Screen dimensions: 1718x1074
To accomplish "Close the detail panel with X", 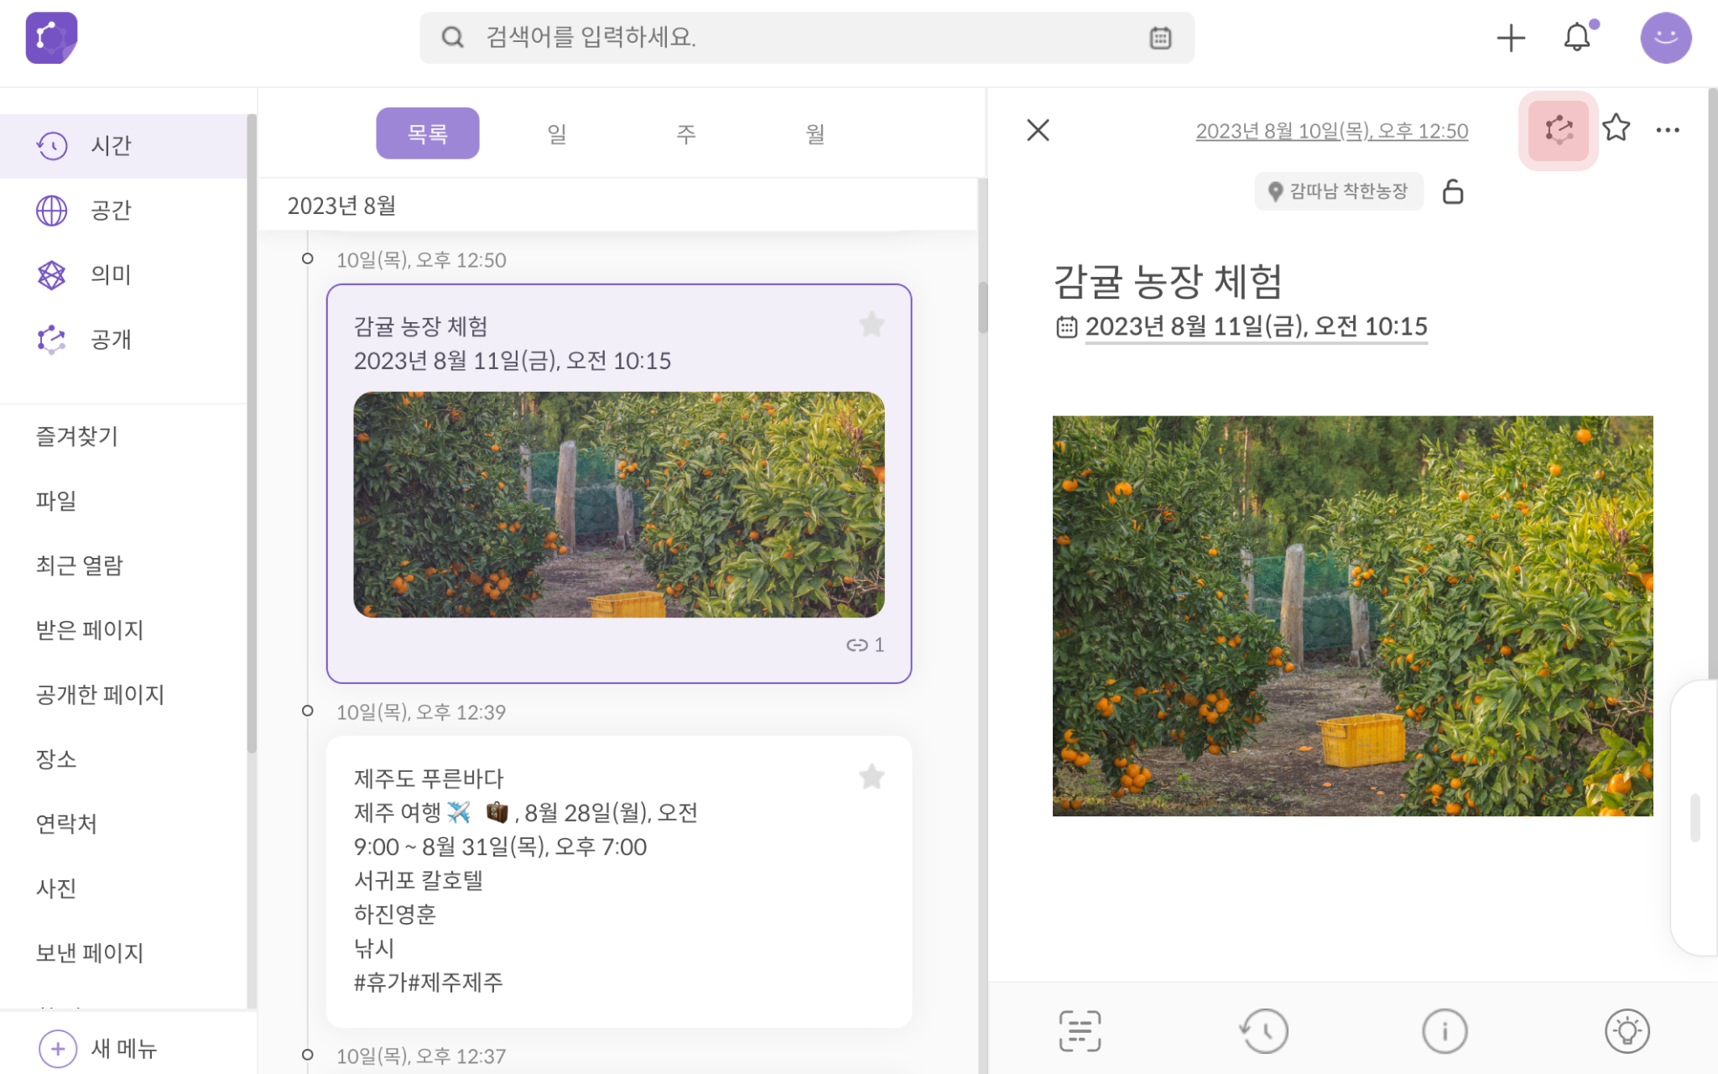I will [1038, 130].
